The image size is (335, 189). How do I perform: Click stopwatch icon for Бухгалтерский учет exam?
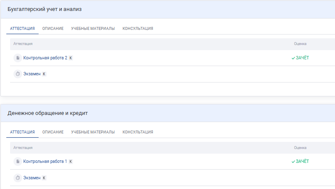point(18,74)
